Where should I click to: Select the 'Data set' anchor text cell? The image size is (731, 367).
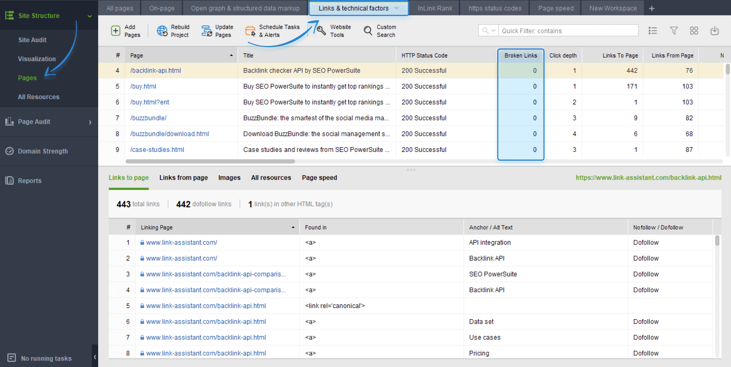545,321
